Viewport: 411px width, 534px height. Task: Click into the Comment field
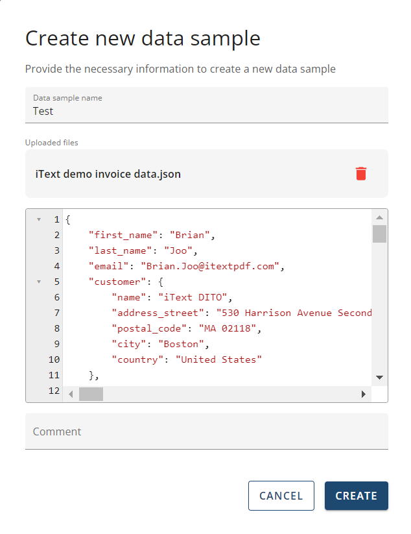pos(206,431)
